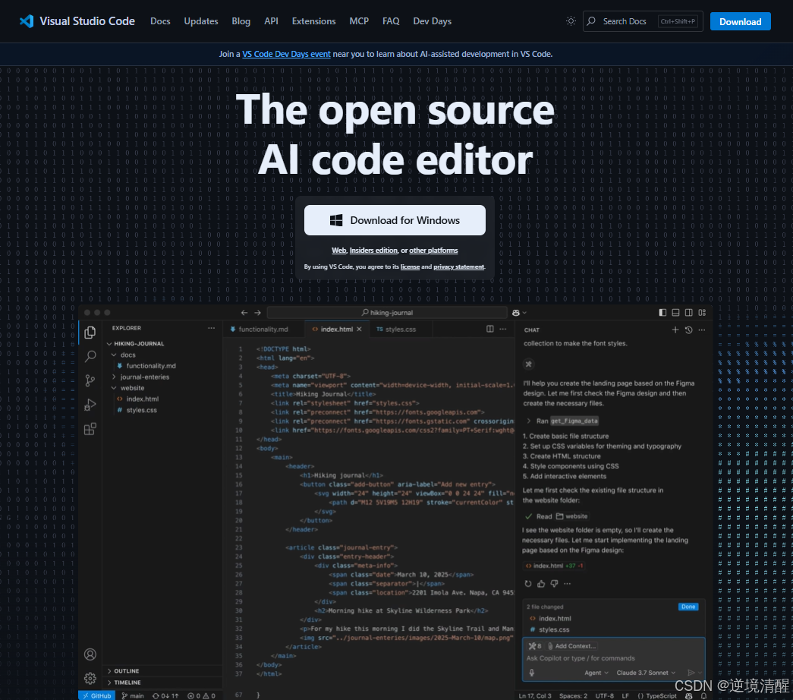Open the MCP menu item
This screenshot has width=793, height=700.
click(359, 21)
